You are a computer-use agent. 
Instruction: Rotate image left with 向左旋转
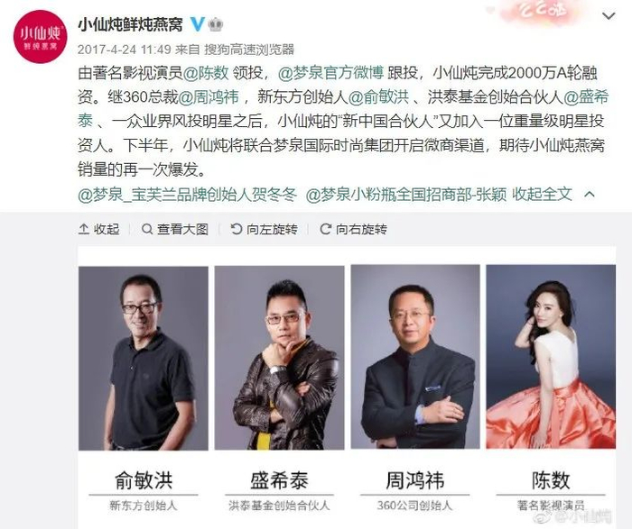coord(264,229)
